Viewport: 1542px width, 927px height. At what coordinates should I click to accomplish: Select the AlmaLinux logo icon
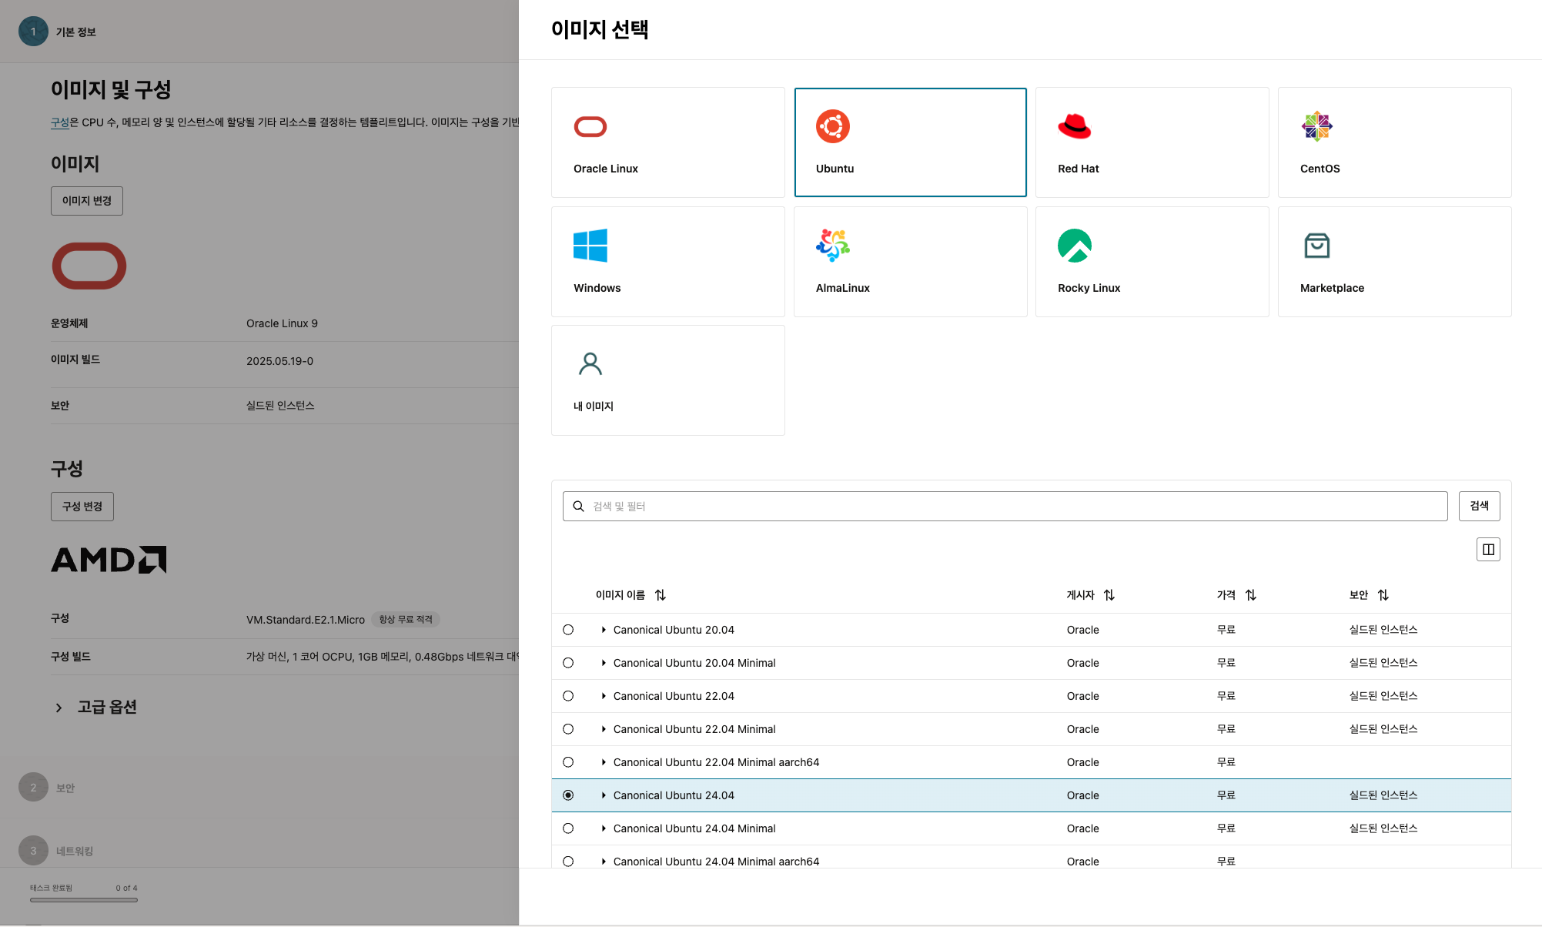[833, 246]
